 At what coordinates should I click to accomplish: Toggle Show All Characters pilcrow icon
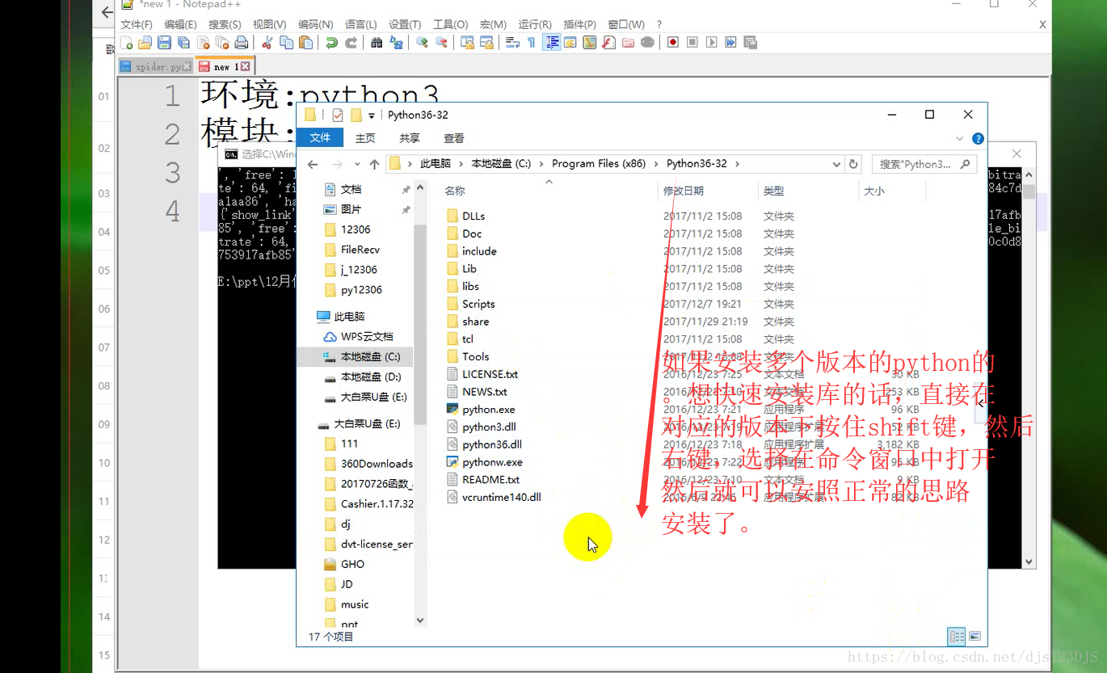pyautogui.click(x=532, y=43)
